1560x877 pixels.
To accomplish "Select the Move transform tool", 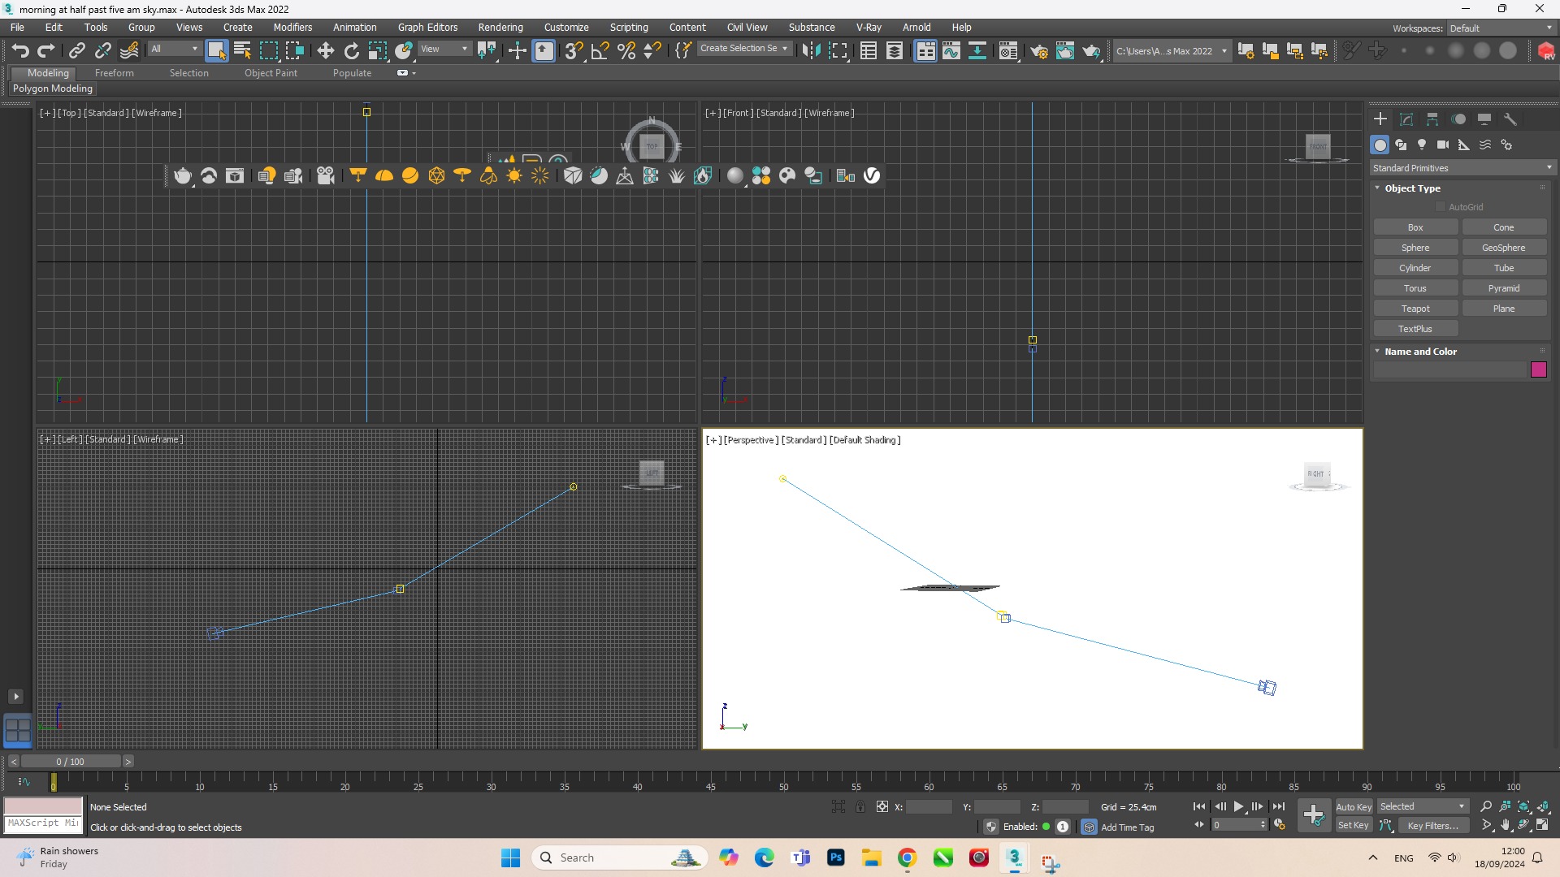I will pos(325,50).
